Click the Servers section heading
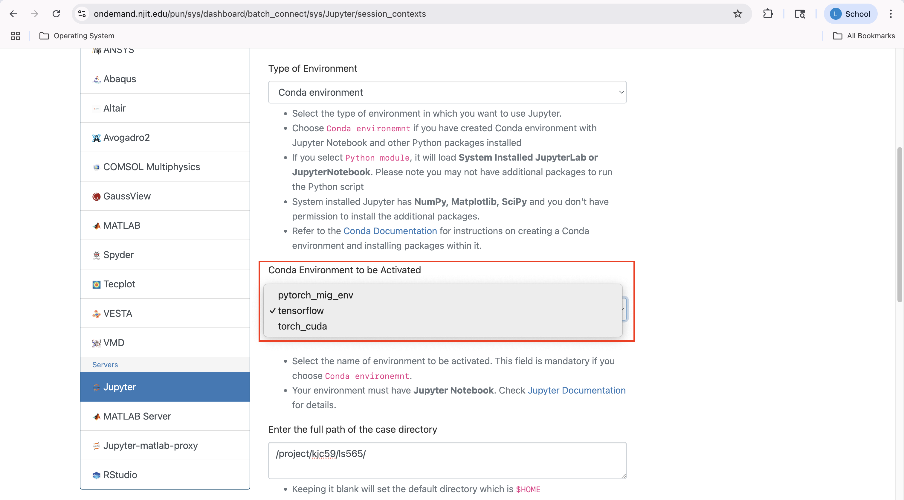904x500 pixels. (105, 365)
